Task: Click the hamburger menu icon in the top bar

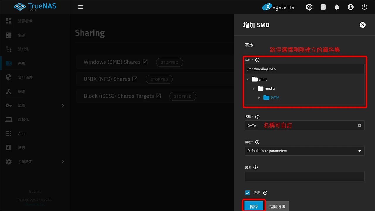Action: click(81, 7)
